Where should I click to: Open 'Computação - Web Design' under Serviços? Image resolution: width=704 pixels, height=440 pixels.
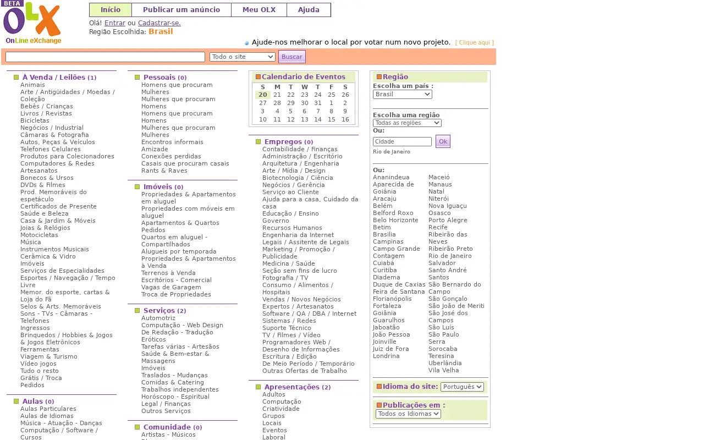click(x=182, y=325)
